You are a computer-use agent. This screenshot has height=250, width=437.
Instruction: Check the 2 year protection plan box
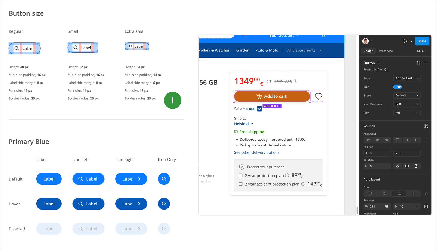(x=241, y=175)
